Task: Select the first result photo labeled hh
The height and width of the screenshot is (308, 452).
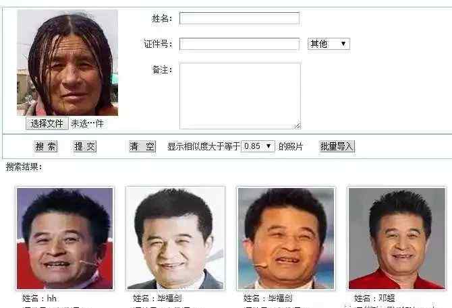Action: point(65,239)
